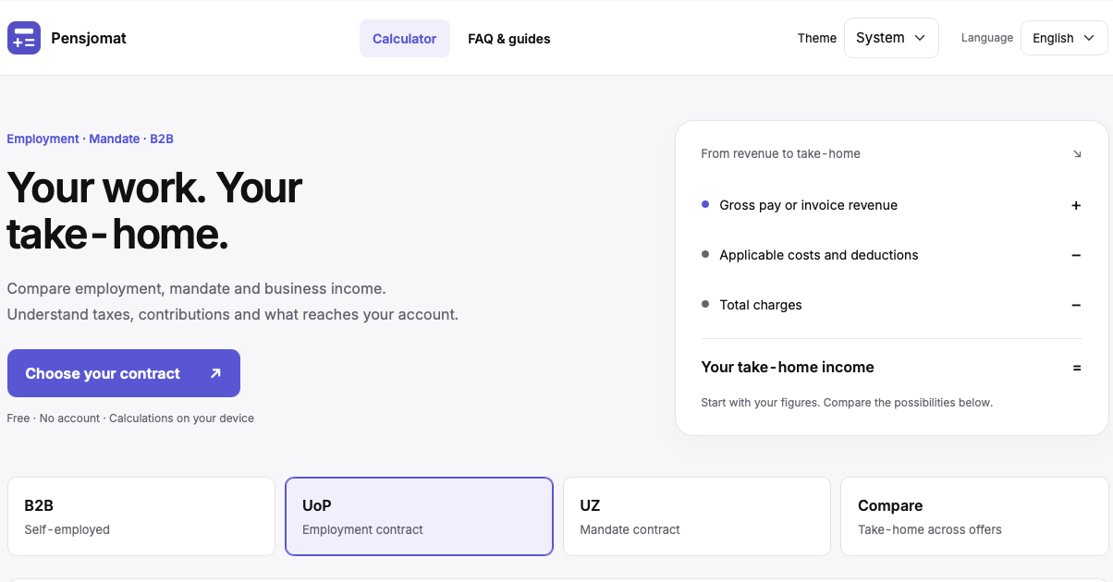Click the 'Compare employment, mandate and business income' text

196,288
